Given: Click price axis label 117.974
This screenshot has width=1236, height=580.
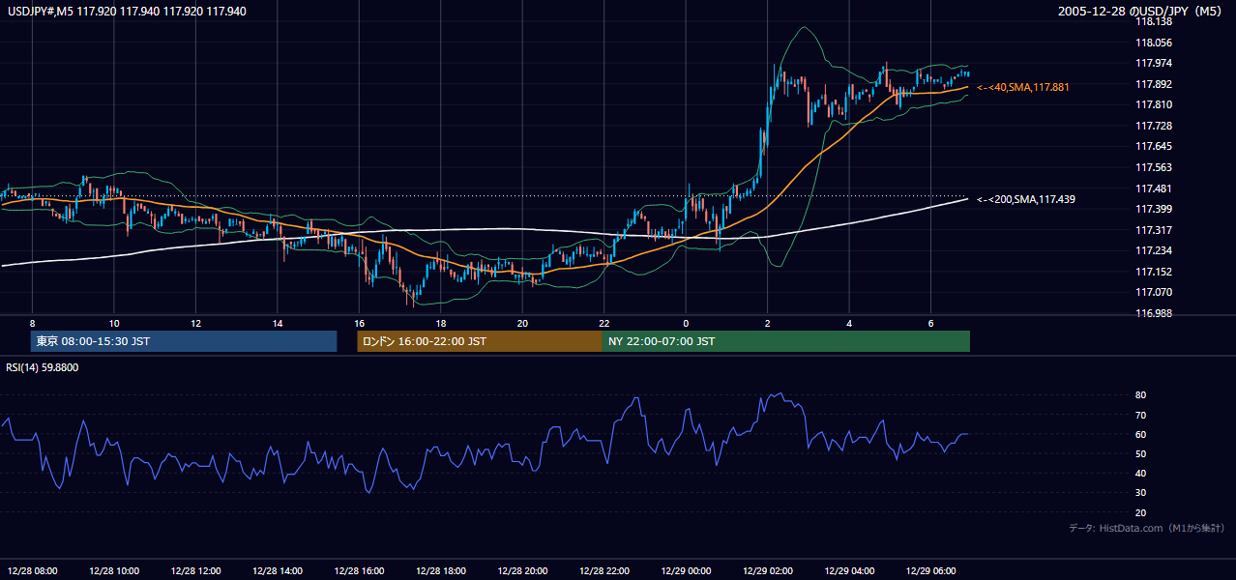Looking at the screenshot, I should click(1153, 64).
